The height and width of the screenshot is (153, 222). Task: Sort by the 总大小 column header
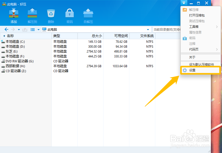pos(91,36)
